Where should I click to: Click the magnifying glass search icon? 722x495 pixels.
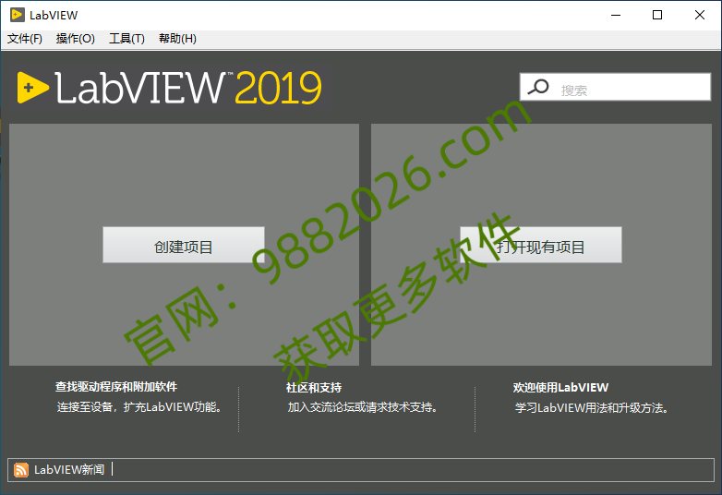[x=538, y=87]
